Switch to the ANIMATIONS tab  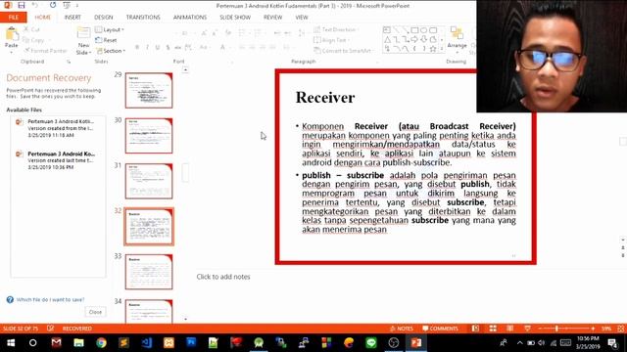coord(190,18)
